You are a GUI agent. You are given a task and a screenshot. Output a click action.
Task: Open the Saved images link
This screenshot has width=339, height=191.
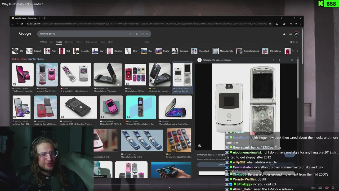click(x=294, y=42)
